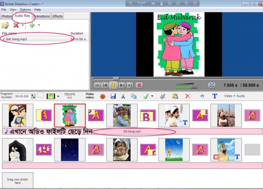The height and width of the screenshot is (189, 263).
Task: Switch to the Audio files tab
Action: tap(22, 16)
